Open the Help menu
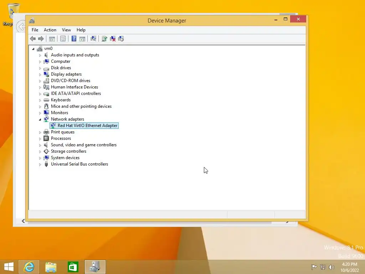Image resolution: width=365 pixels, height=274 pixels. (x=81, y=30)
